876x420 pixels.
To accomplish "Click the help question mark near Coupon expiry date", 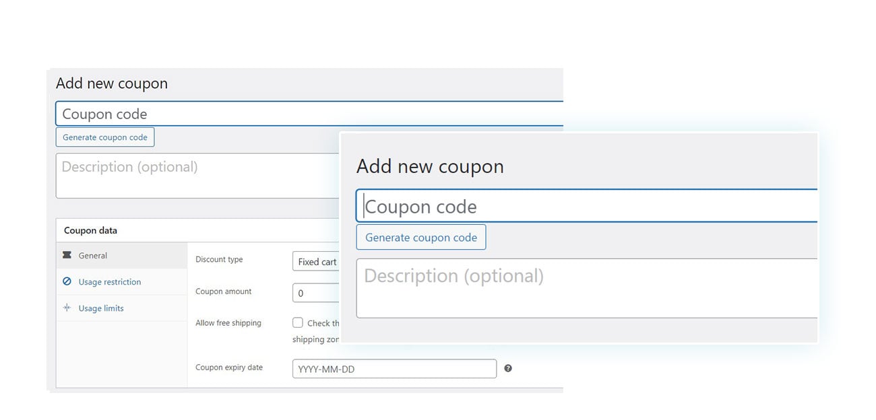I will [x=508, y=367].
